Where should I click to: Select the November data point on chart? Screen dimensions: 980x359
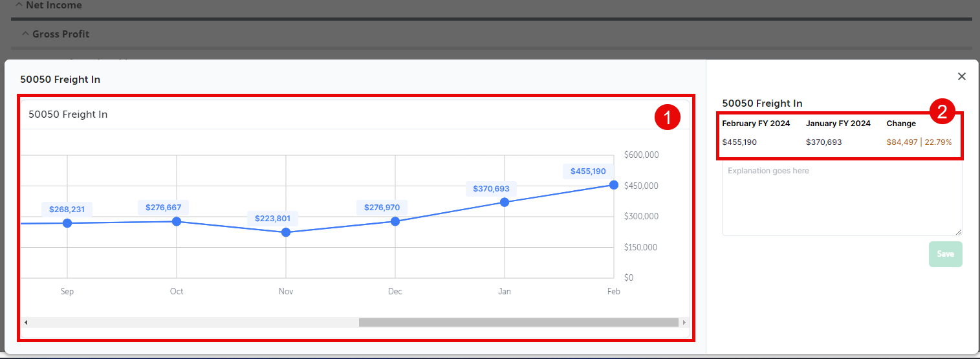286,232
